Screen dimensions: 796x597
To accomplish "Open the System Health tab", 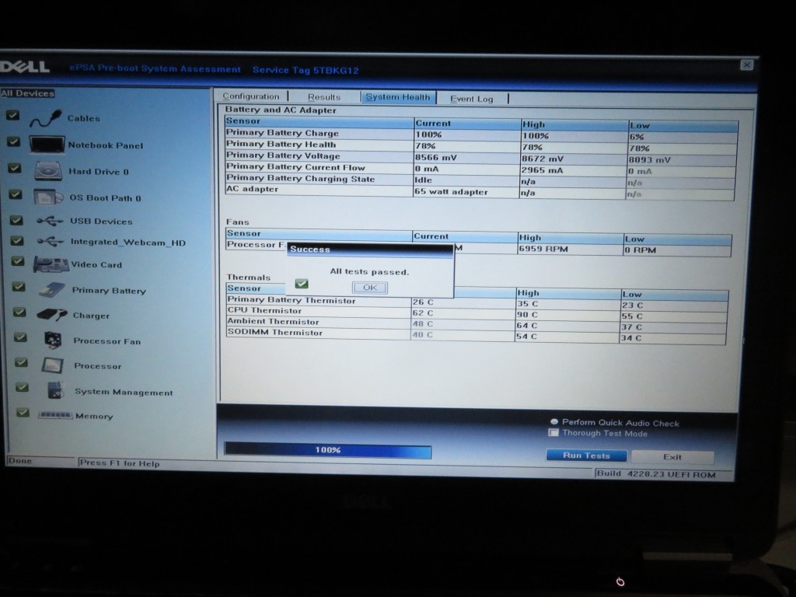I will pyautogui.click(x=398, y=97).
